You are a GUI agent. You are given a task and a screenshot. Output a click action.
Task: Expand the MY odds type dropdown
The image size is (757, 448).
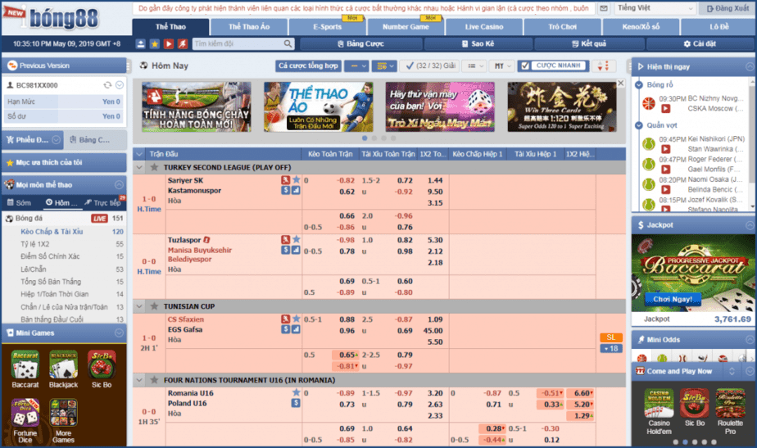click(499, 66)
